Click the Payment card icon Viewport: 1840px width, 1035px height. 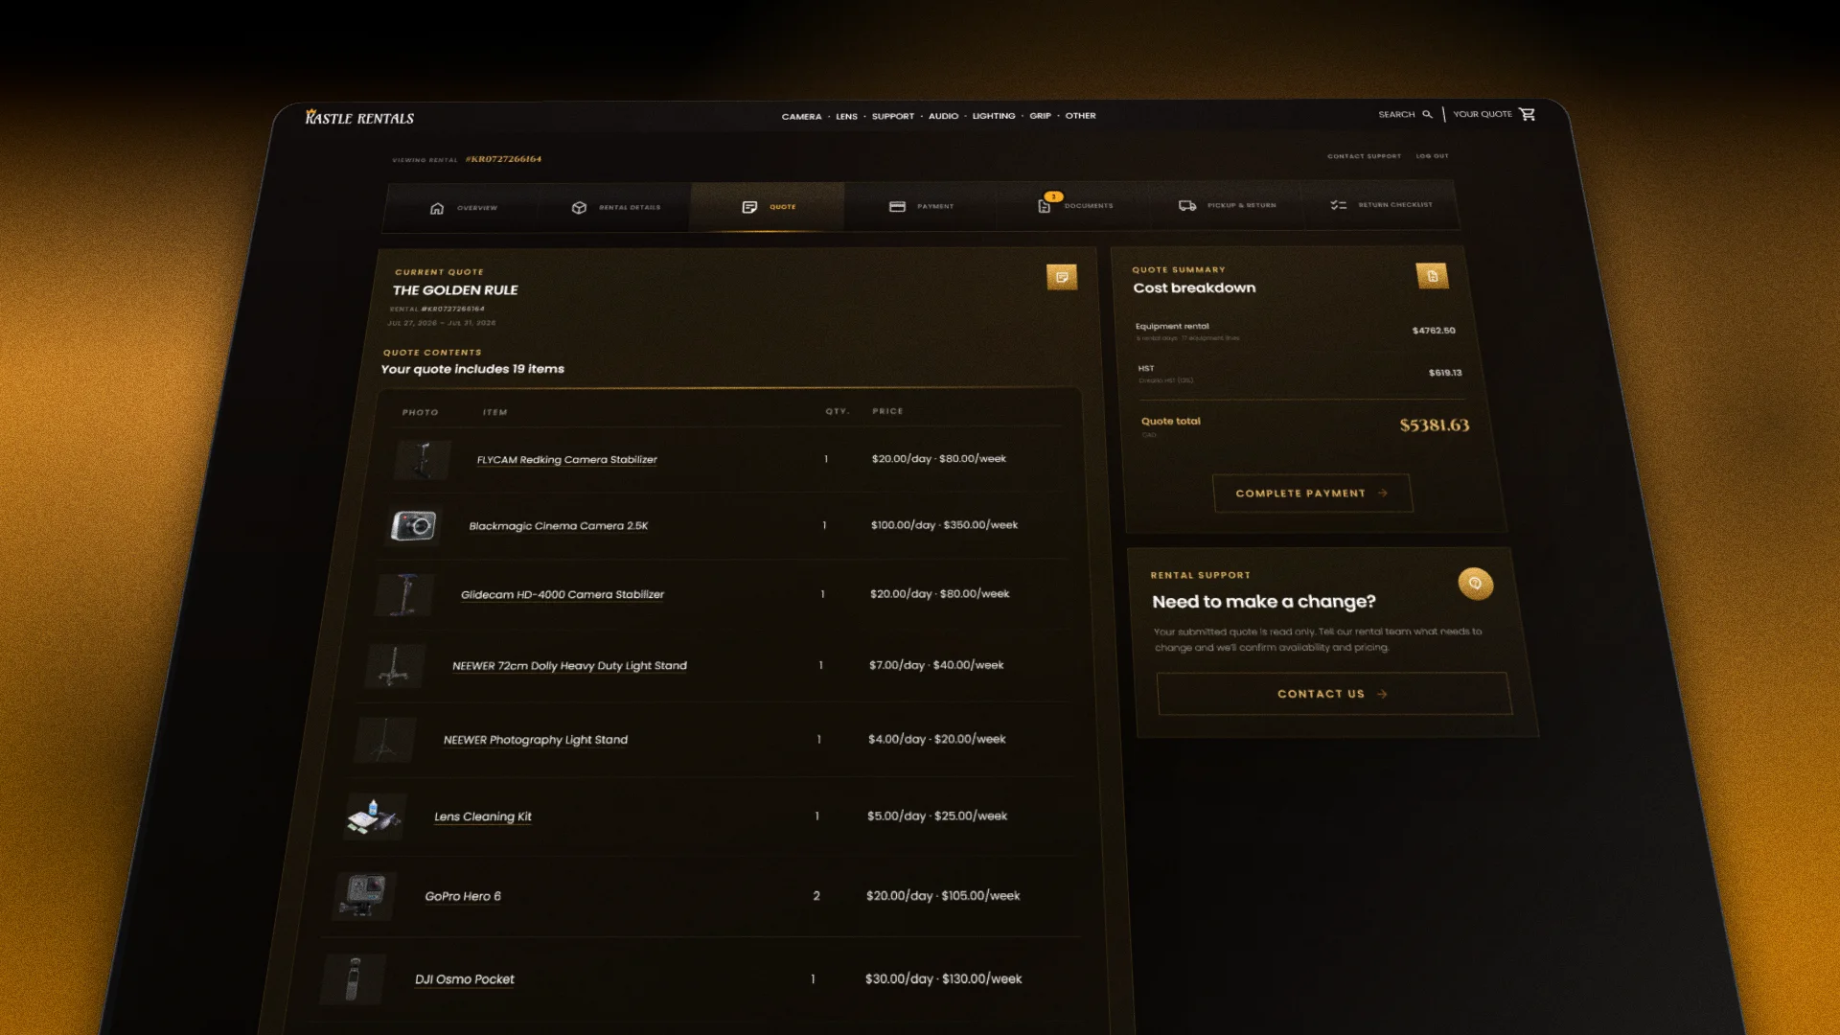point(897,206)
